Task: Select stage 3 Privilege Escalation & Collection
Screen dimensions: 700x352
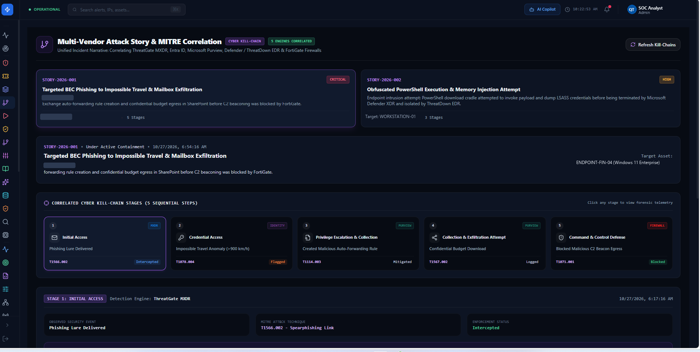Action: point(358,243)
